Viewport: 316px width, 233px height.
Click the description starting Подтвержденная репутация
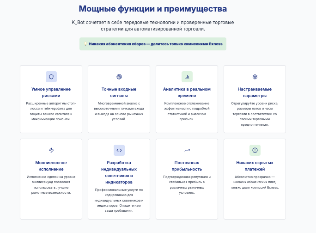pyautogui.click(x=187, y=184)
